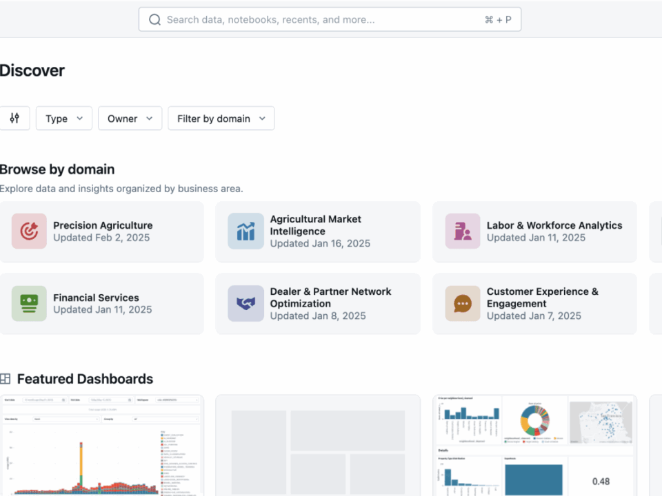
Task: Click the Precision Agriculture target icon
Action: (x=29, y=231)
